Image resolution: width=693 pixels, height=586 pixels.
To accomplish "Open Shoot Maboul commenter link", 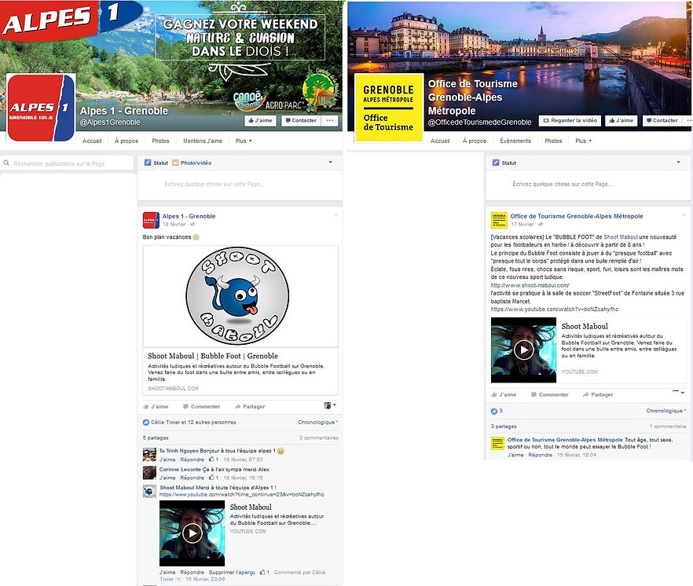I will click(x=178, y=488).
